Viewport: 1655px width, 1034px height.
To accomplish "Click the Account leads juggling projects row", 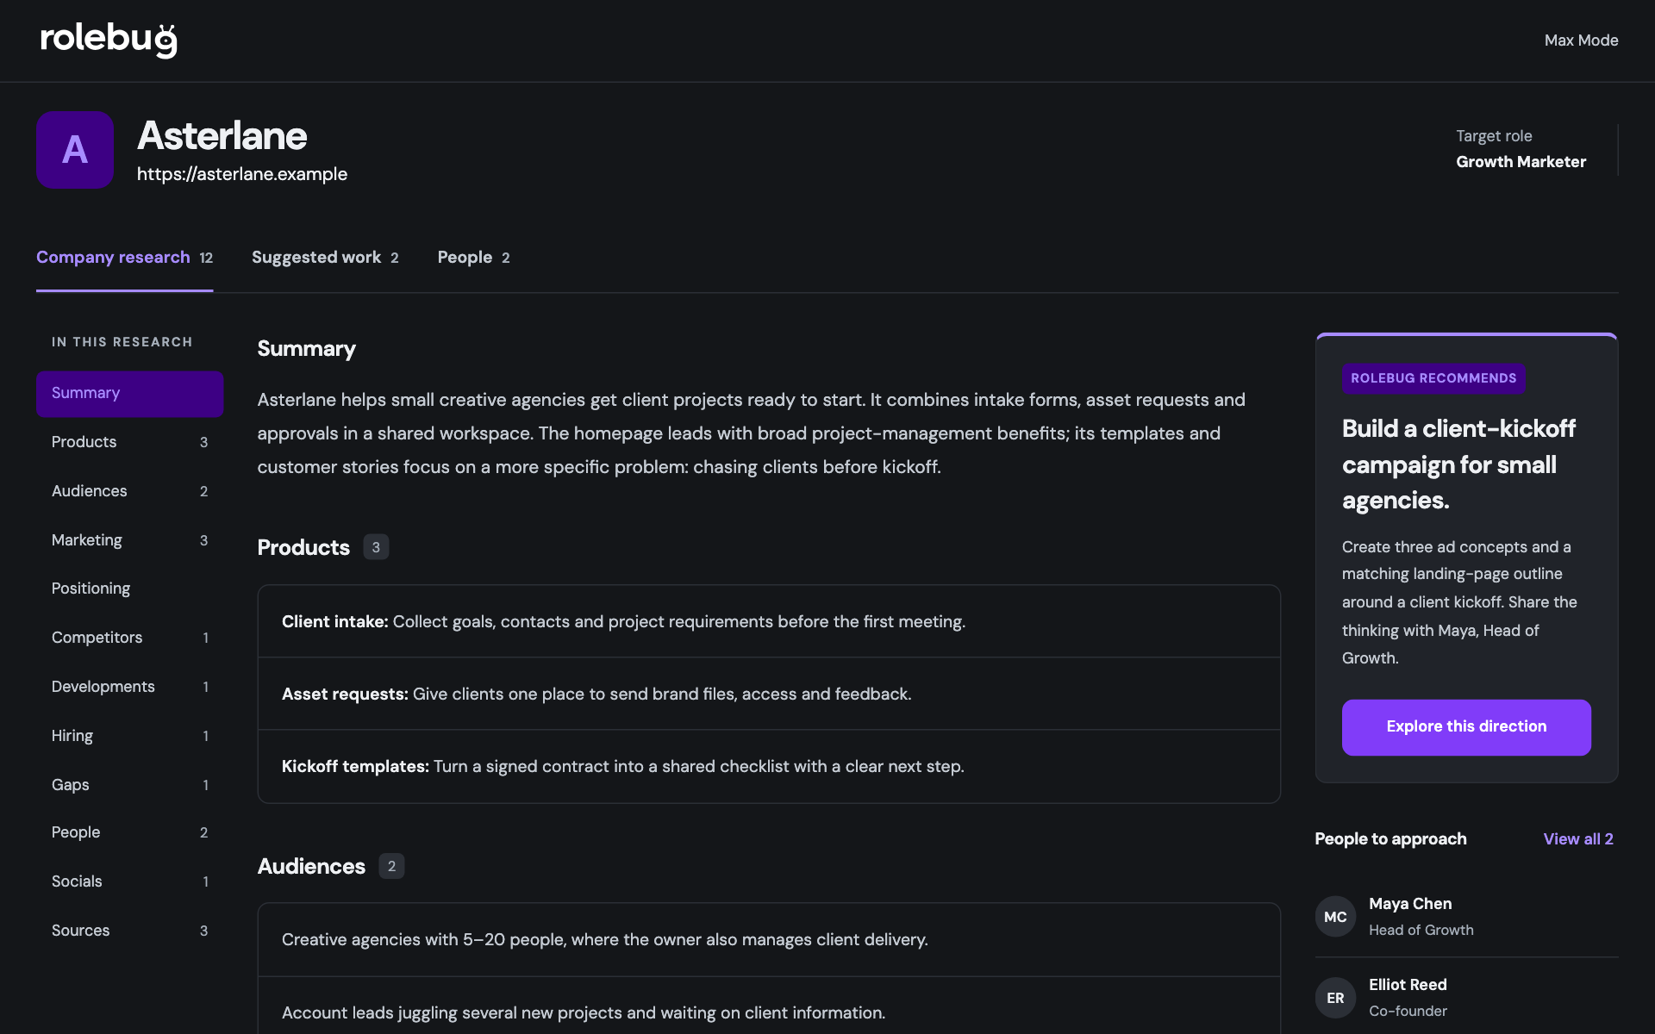I will [x=769, y=1006].
